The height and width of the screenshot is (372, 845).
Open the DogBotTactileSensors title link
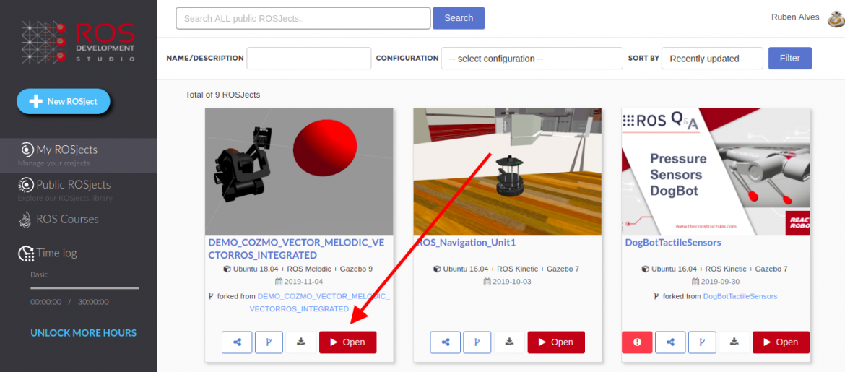tap(673, 243)
